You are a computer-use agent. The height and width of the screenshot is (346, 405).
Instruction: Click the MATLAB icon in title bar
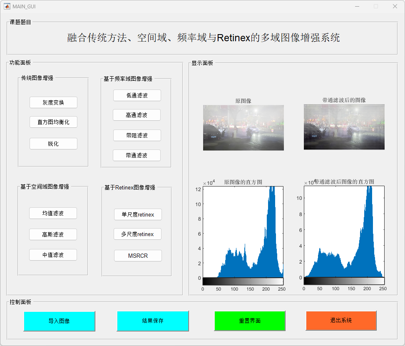click(x=7, y=6)
